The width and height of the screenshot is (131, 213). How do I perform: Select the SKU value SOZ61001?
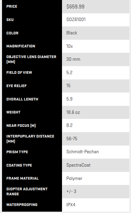pos(76,20)
